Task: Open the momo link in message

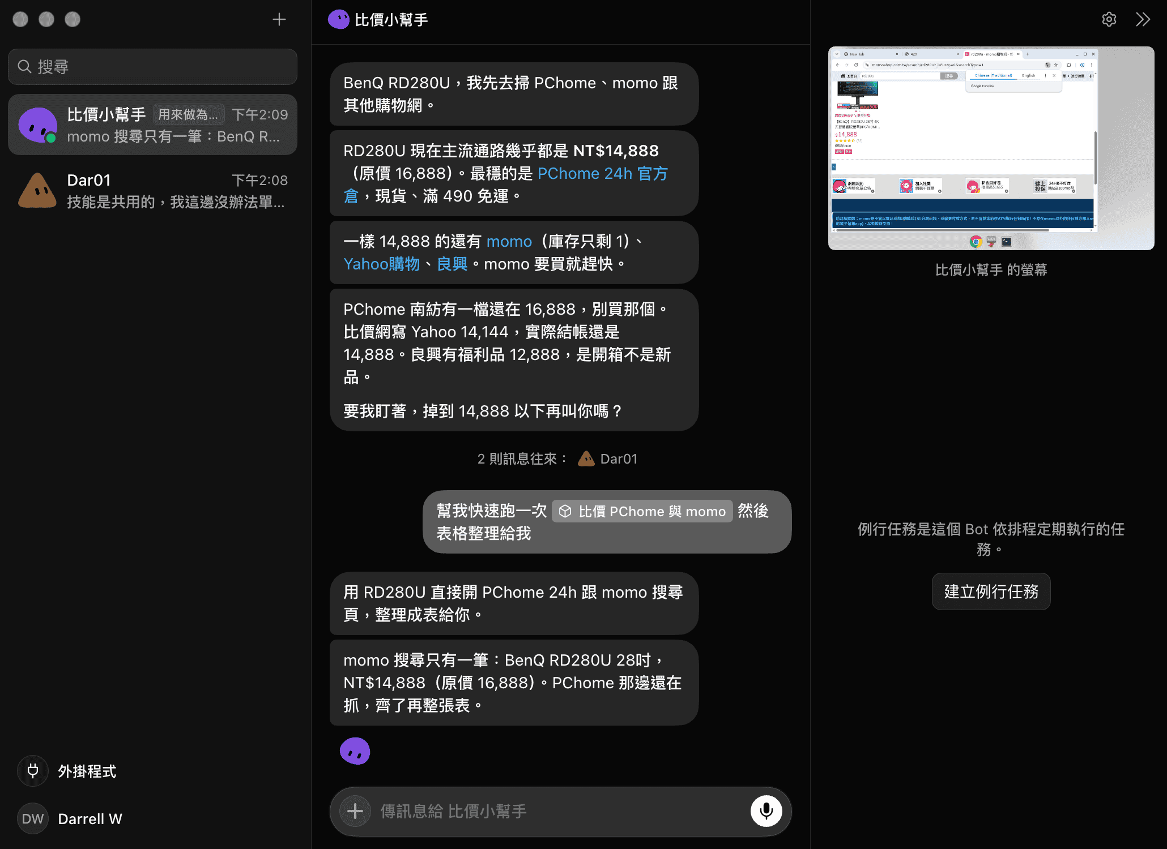Action: click(x=509, y=242)
